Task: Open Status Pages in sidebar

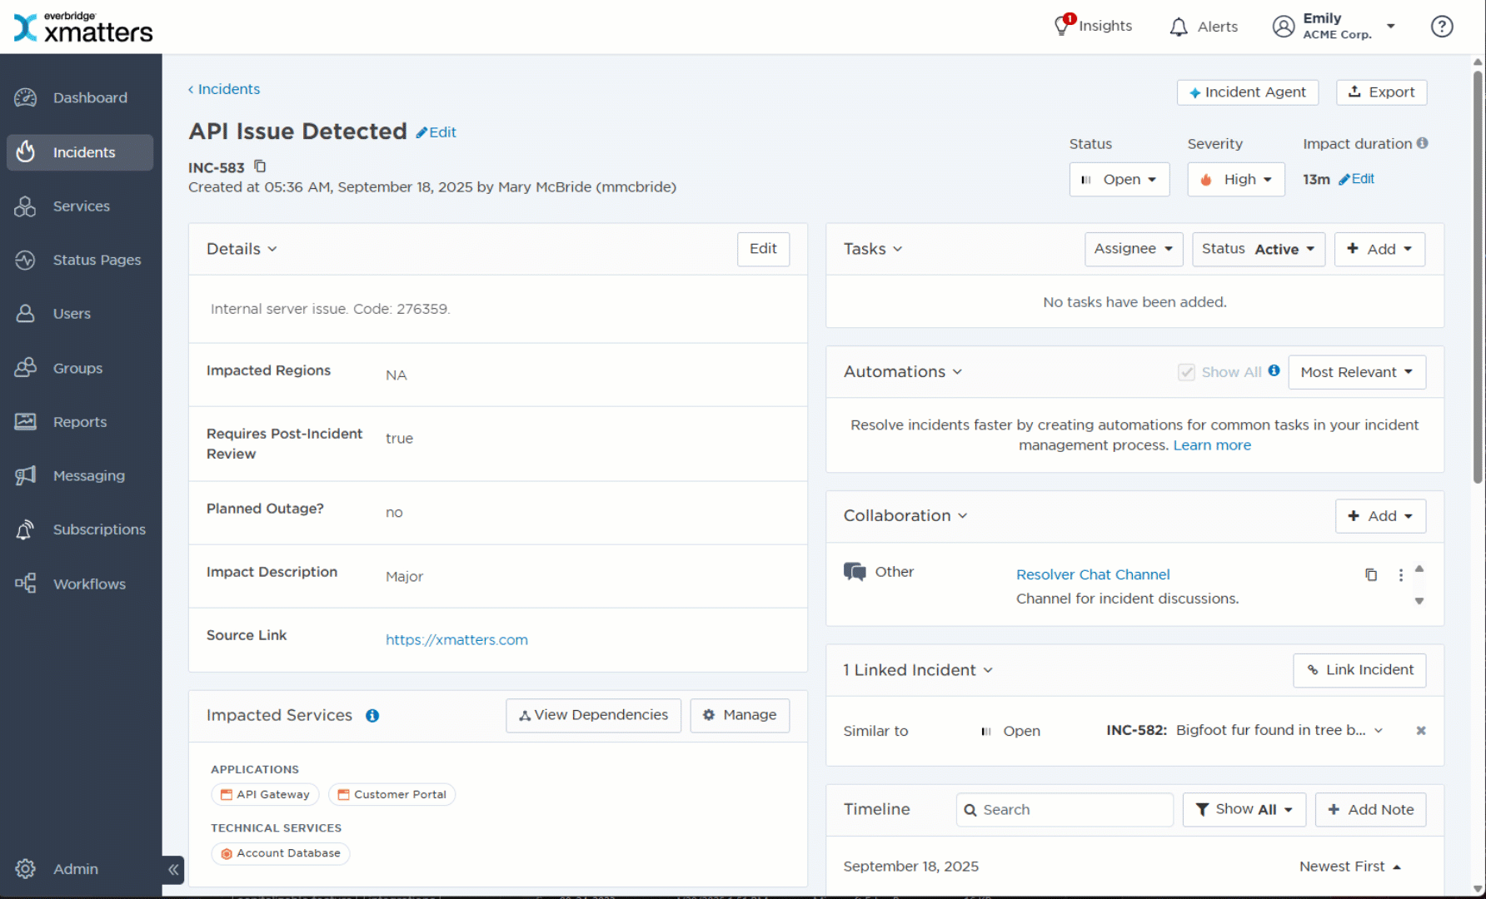Action: [x=80, y=260]
